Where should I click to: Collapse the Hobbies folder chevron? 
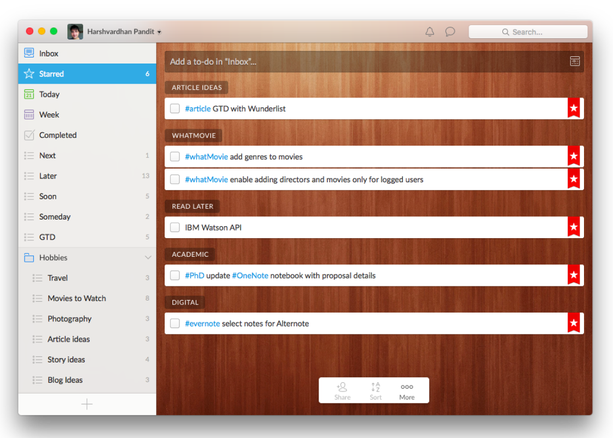pos(148,257)
